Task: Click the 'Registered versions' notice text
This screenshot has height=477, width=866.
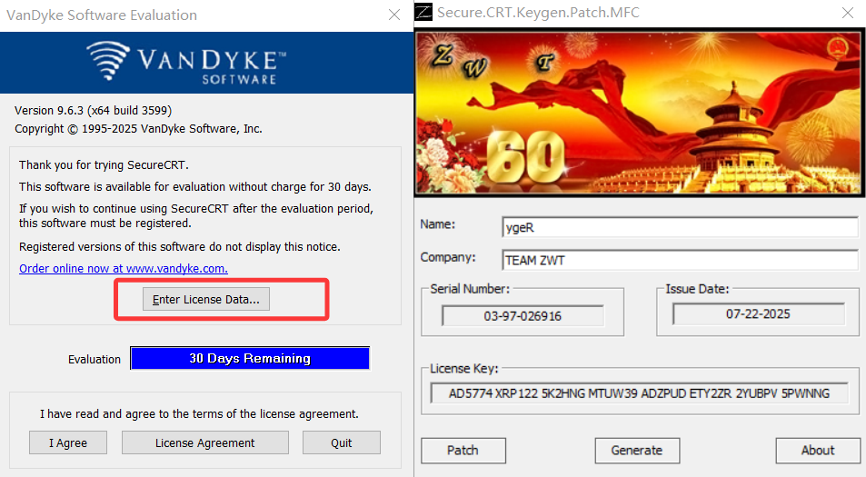Action: point(180,247)
